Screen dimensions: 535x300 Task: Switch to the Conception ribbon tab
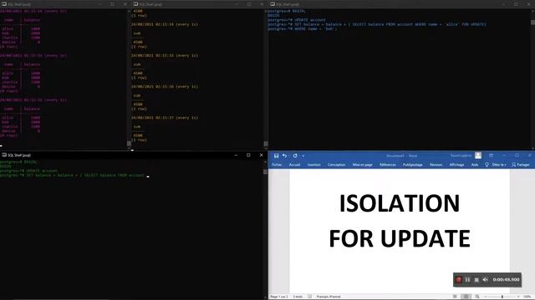336,165
